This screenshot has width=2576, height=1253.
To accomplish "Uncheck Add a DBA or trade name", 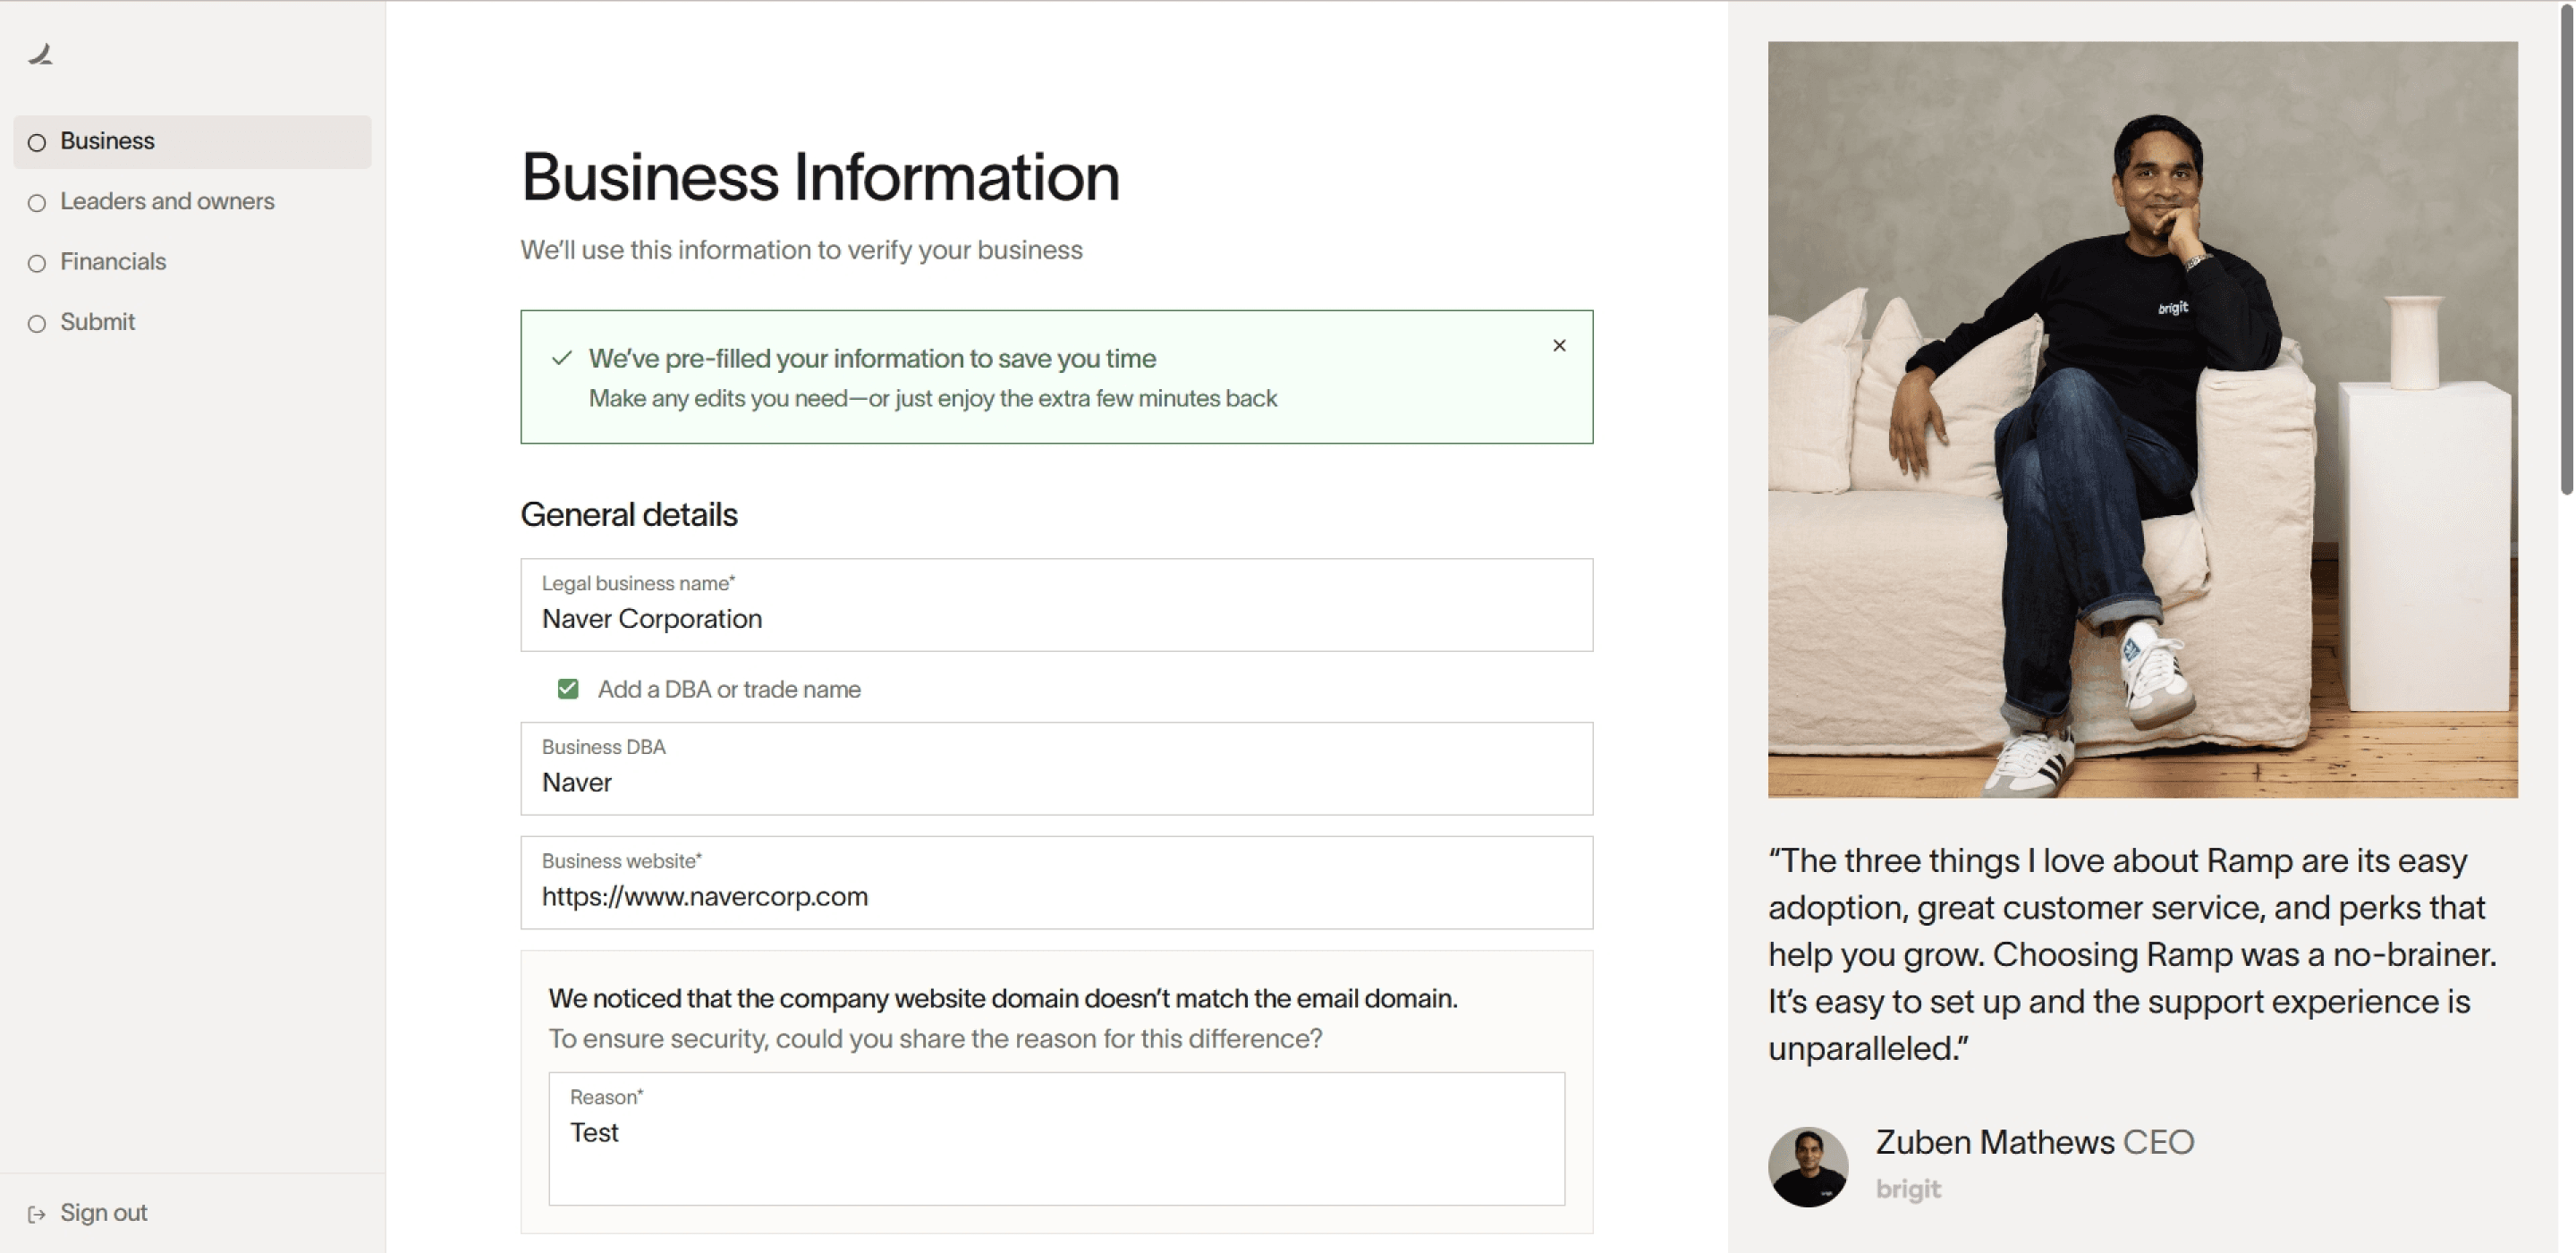I will point(568,689).
